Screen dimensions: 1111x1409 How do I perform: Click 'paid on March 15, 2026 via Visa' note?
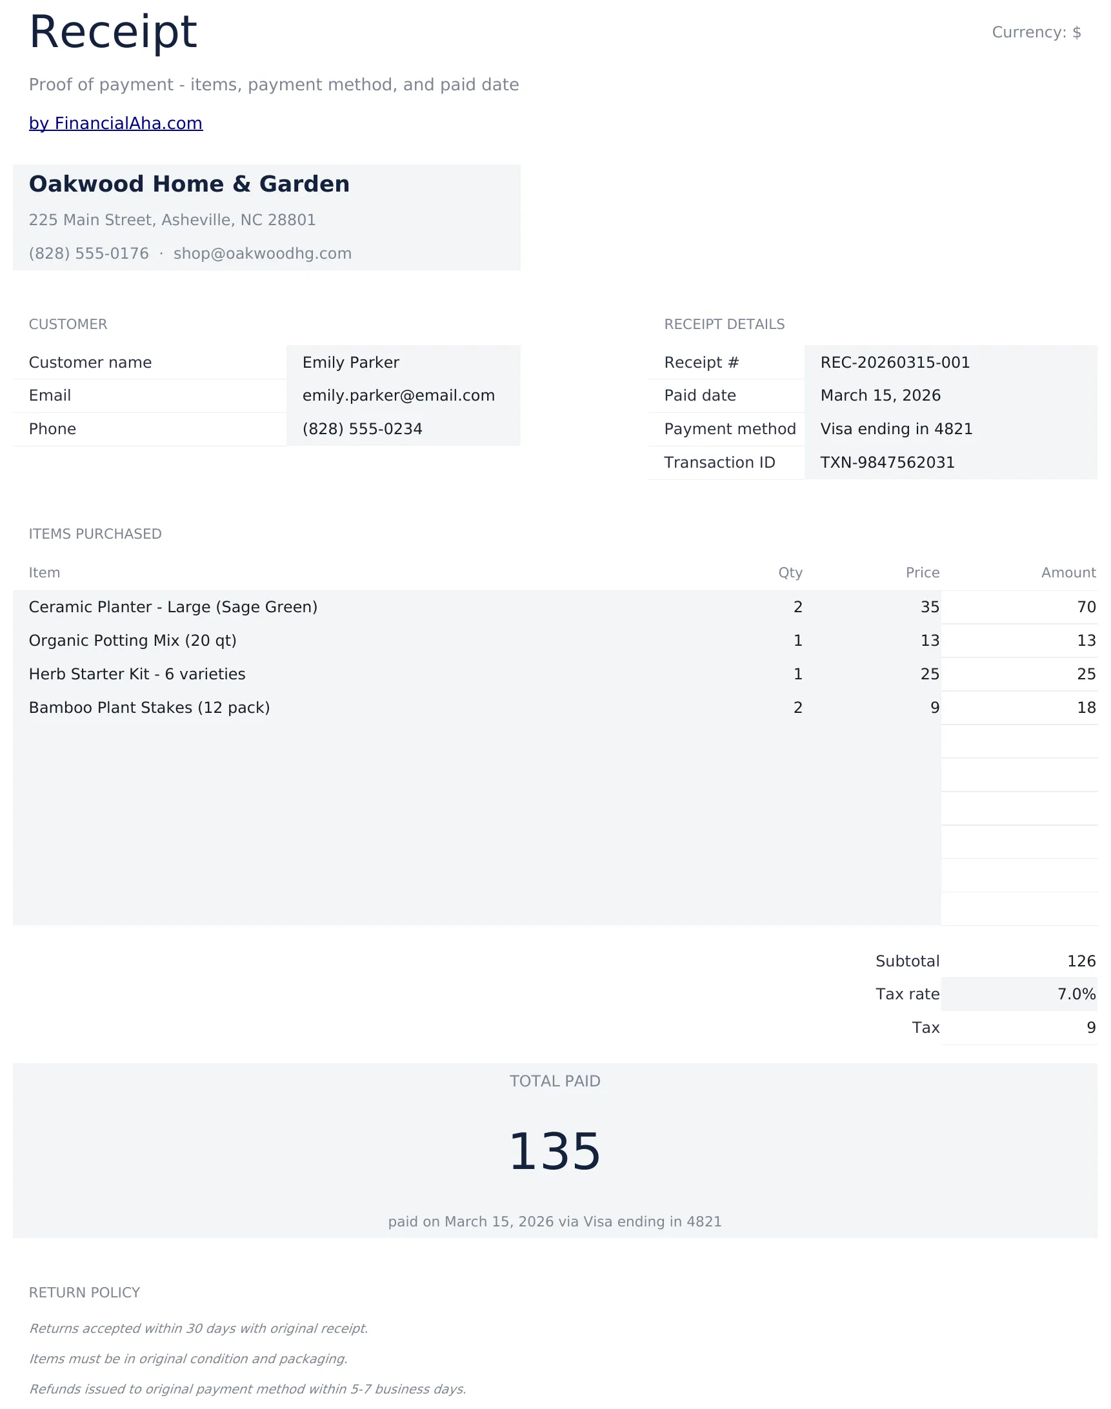[555, 1222]
